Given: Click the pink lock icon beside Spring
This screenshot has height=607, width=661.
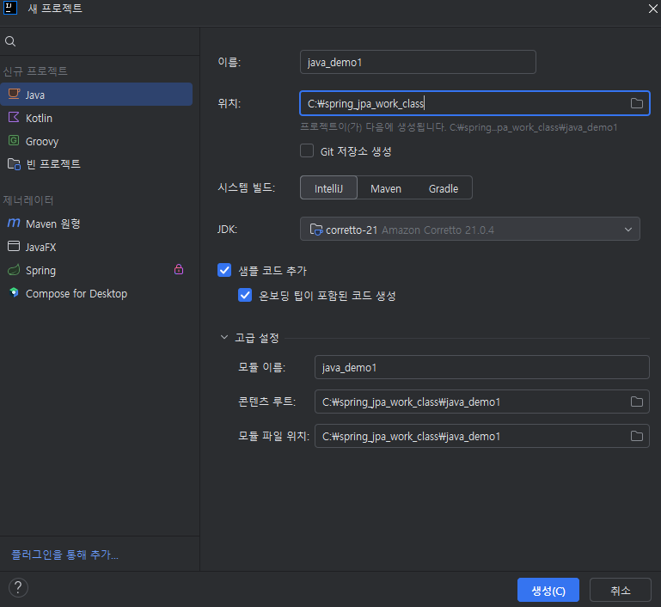Looking at the screenshot, I should 179,269.
